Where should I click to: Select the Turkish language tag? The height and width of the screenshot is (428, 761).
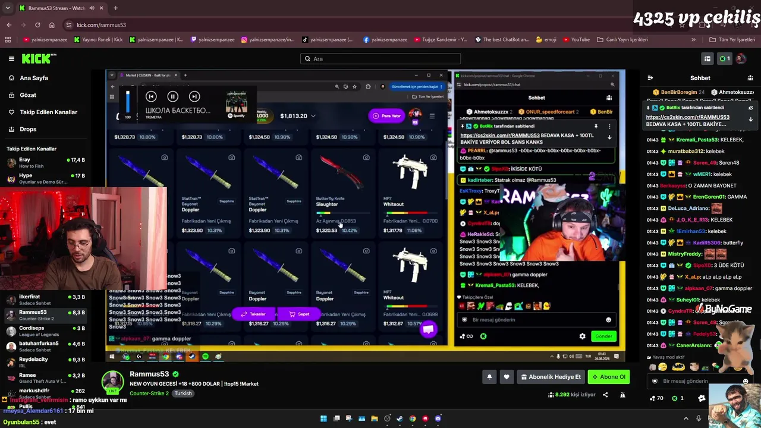[x=183, y=394]
